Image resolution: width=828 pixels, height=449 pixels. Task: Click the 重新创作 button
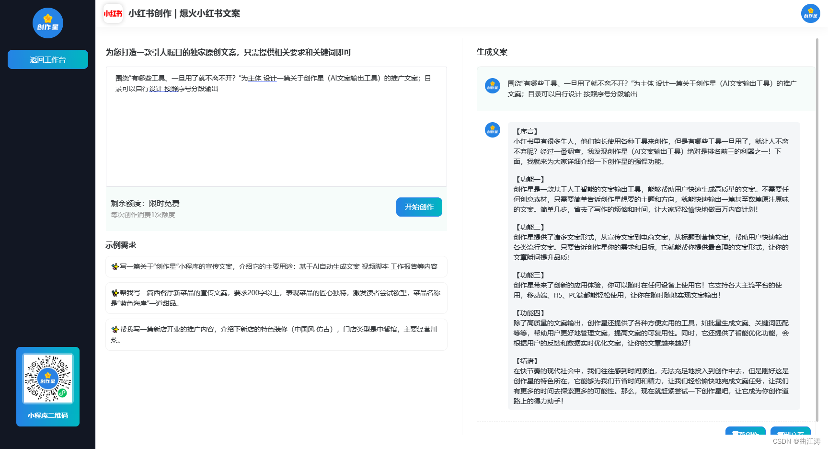tap(746, 431)
